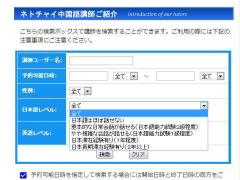Click the クリア clear button
This screenshot has height=180, width=240.
138,154
